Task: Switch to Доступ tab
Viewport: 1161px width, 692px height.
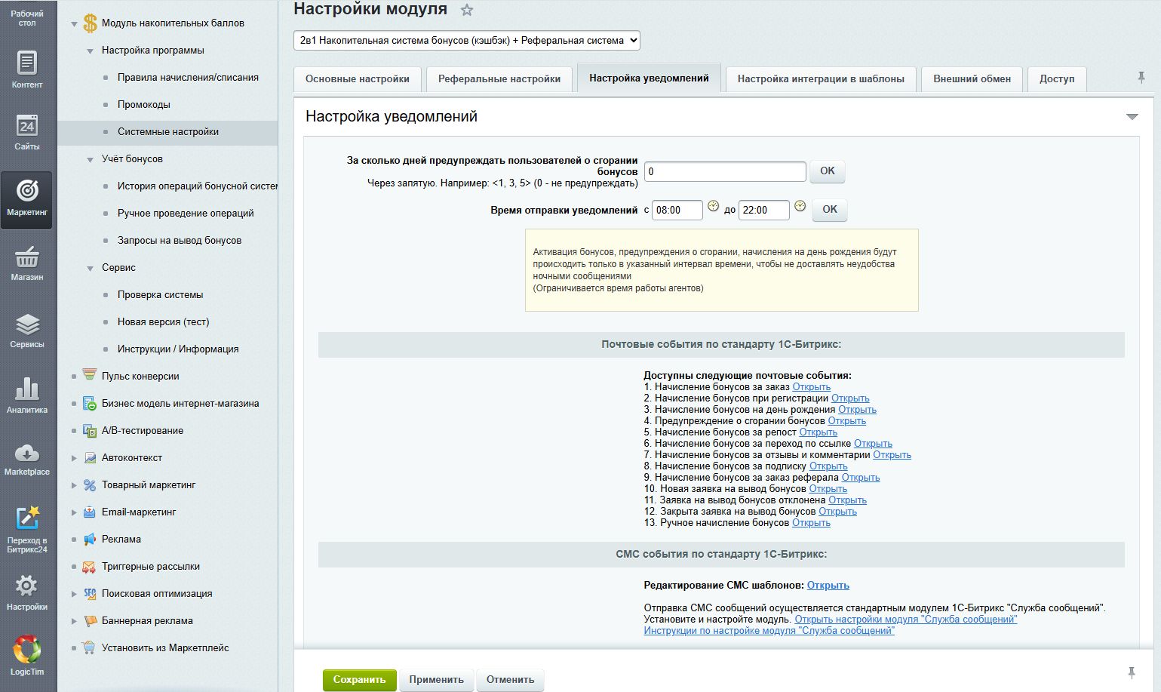Action: point(1057,78)
